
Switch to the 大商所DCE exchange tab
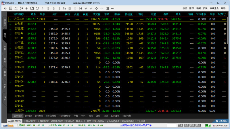[43, 121]
